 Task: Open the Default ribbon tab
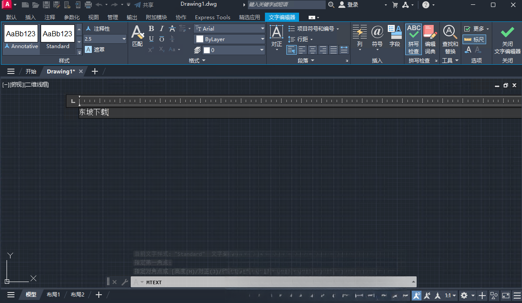(11, 17)
